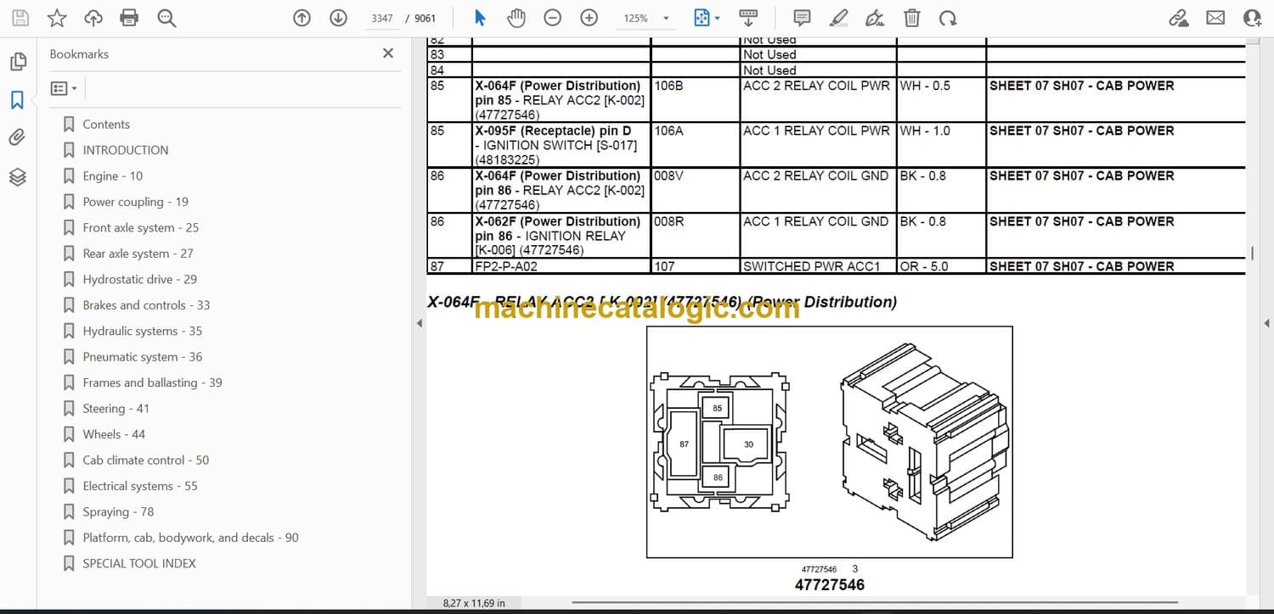Screen dimensions: 1274x614
Task: Navigate to Frames and ballasting - 39
Action: coord(153,382)
